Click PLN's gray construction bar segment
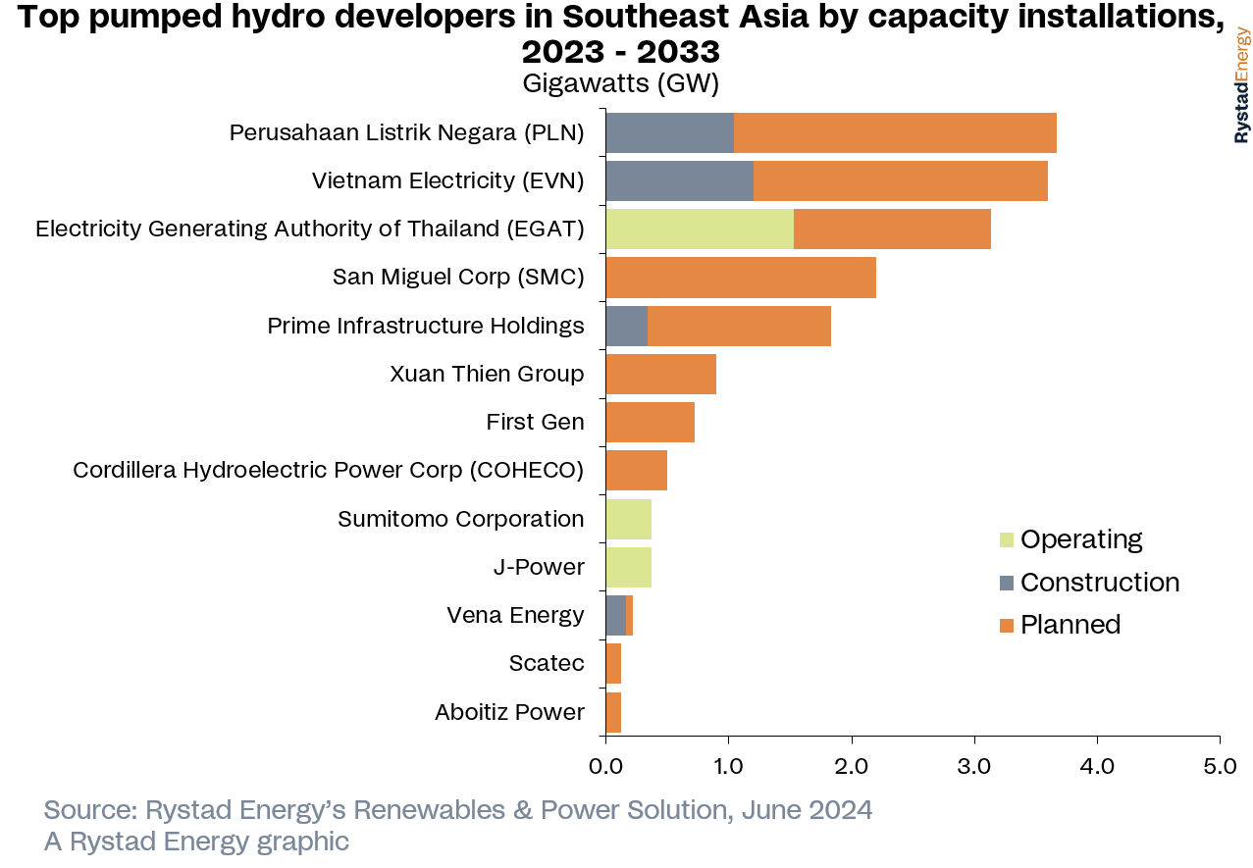This screenshot has height=868, width=1253. pyautogui.click(x=669, y=132)
